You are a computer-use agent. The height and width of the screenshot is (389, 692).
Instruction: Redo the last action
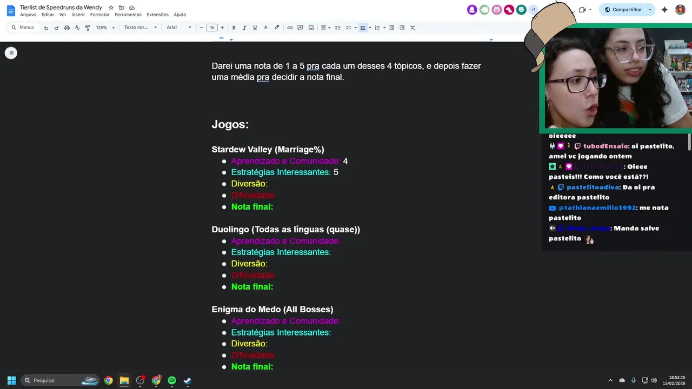pos(56,28)
